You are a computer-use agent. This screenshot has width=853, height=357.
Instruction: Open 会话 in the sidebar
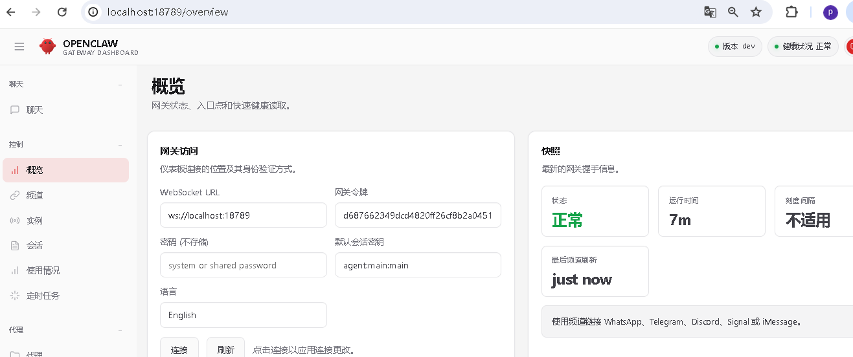click(x=35, y=245)
